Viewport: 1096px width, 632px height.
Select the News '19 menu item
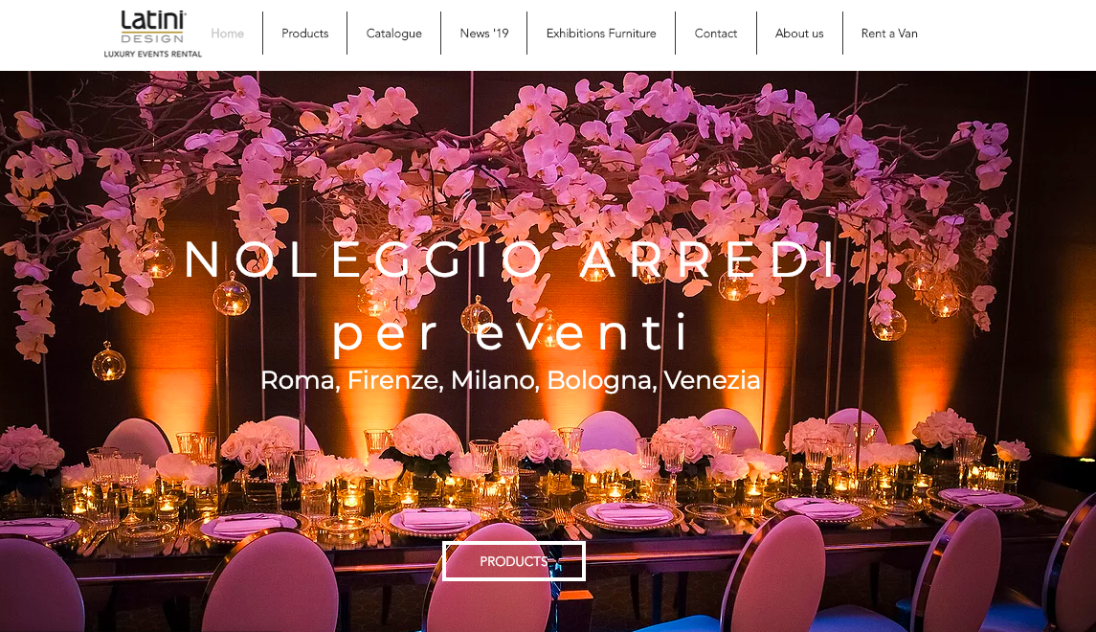point(483,33)
